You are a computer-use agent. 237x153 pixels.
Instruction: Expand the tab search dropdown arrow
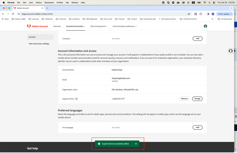pyautogui.click(x=231, y=8)
